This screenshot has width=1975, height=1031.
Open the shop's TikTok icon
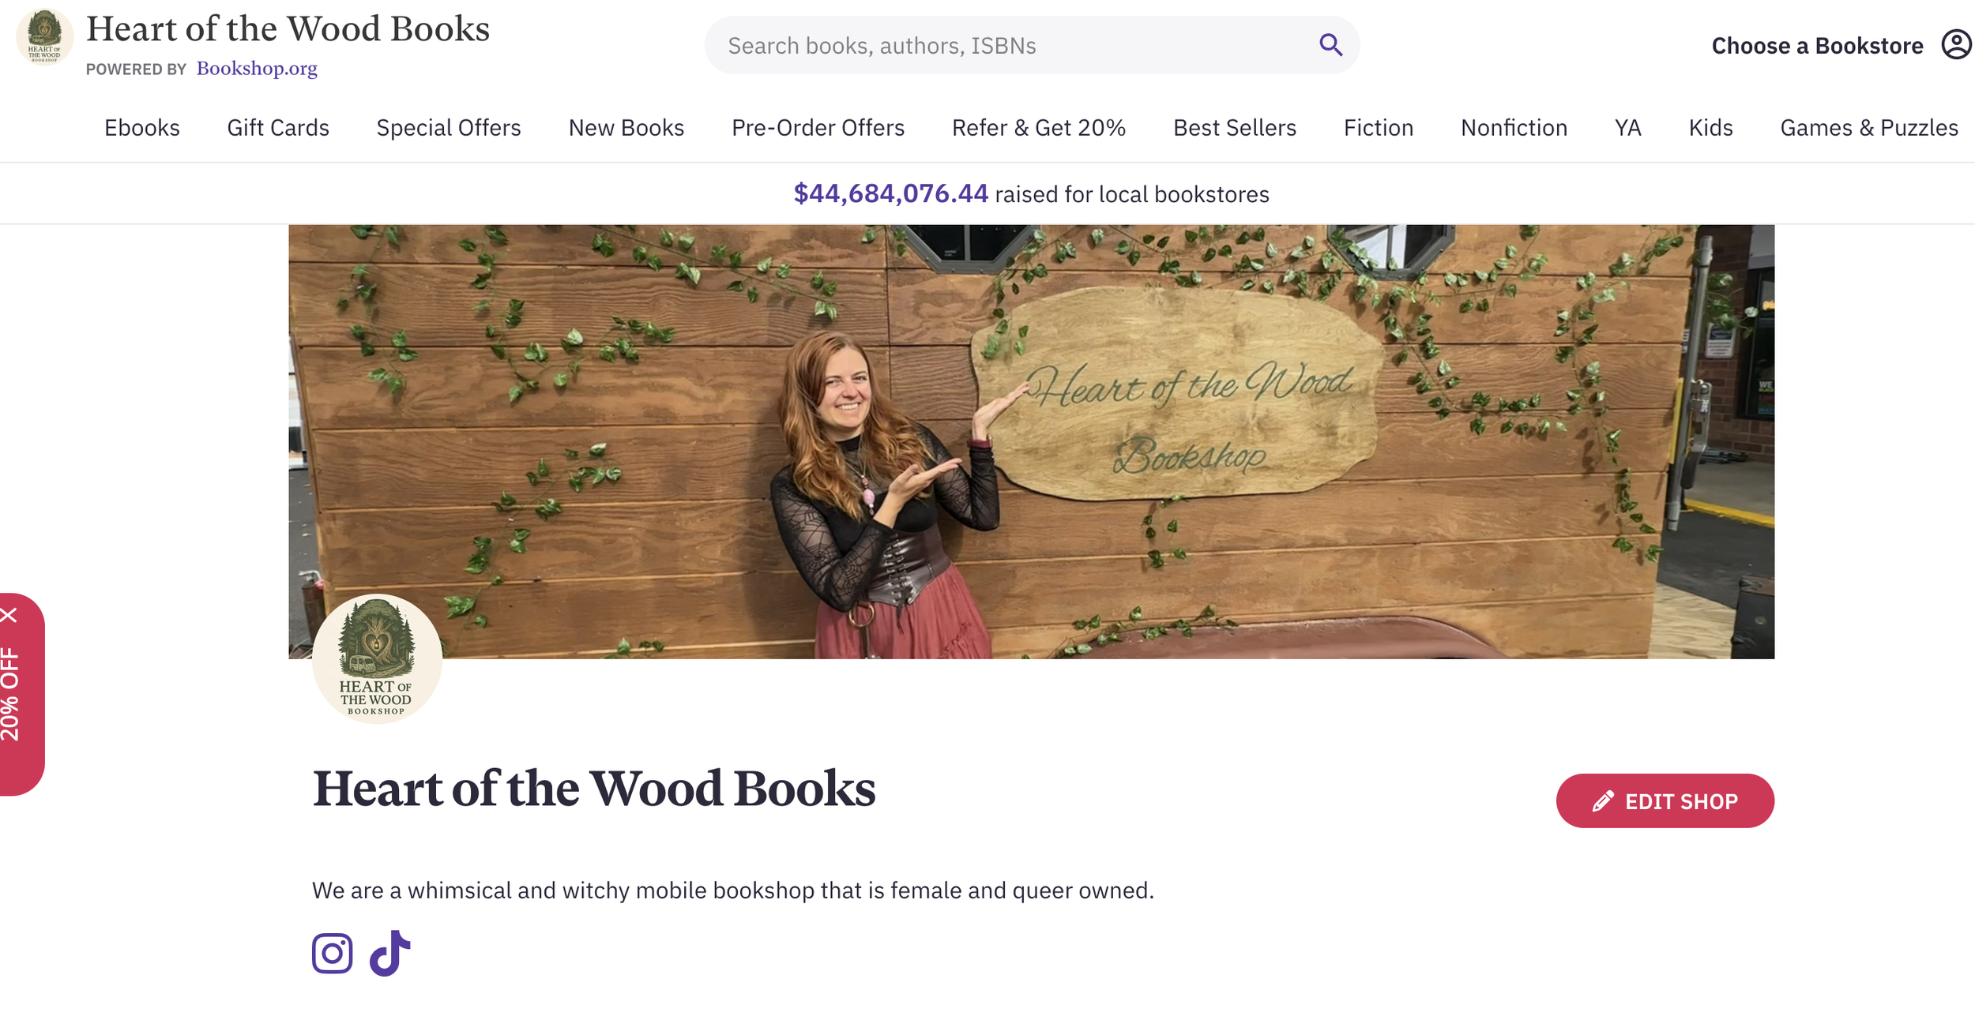(x=390, y=953)
